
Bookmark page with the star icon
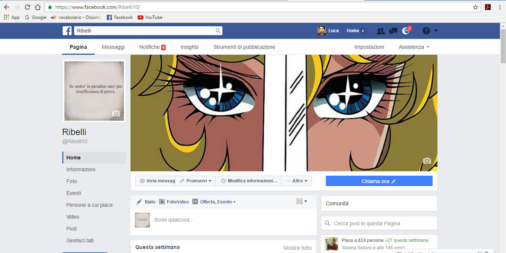point(476,7)
